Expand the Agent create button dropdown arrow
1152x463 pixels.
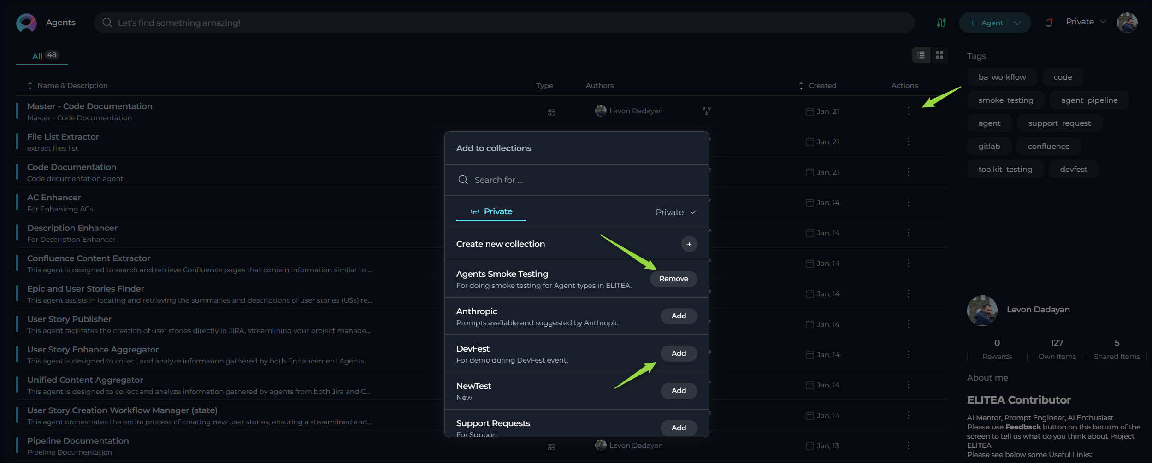[1017, 23]
